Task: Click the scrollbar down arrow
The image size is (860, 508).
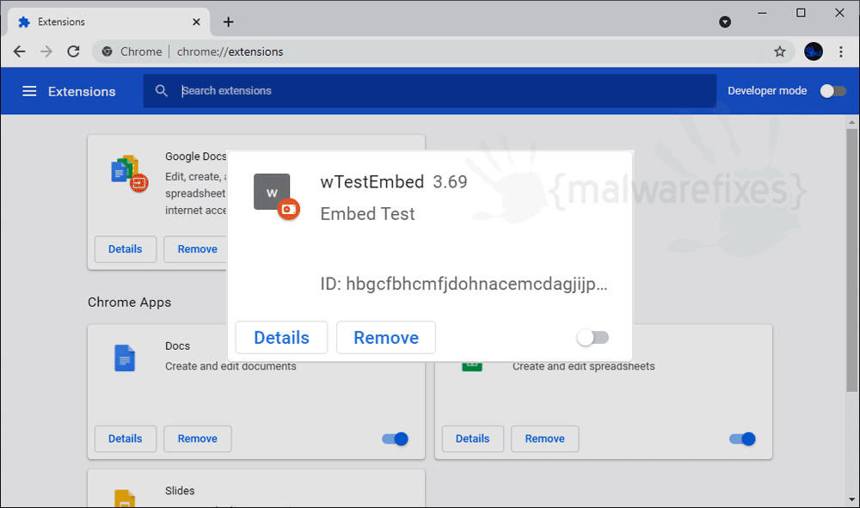Action: (851, 499)
